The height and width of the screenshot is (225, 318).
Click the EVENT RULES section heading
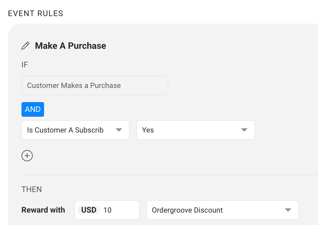point(36,14)
